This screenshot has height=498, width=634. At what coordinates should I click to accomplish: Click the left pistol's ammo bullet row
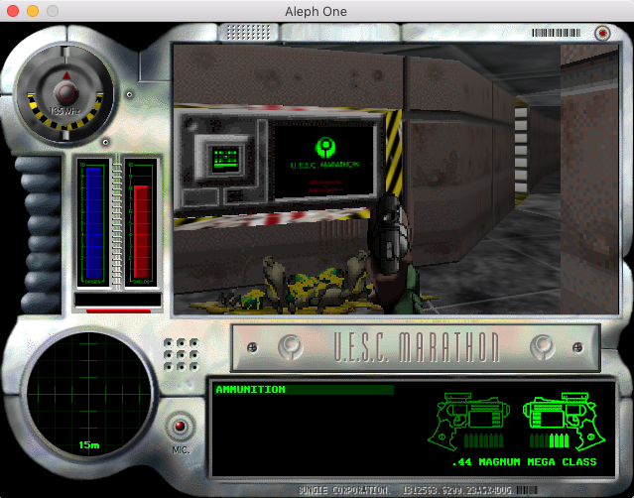483,440
